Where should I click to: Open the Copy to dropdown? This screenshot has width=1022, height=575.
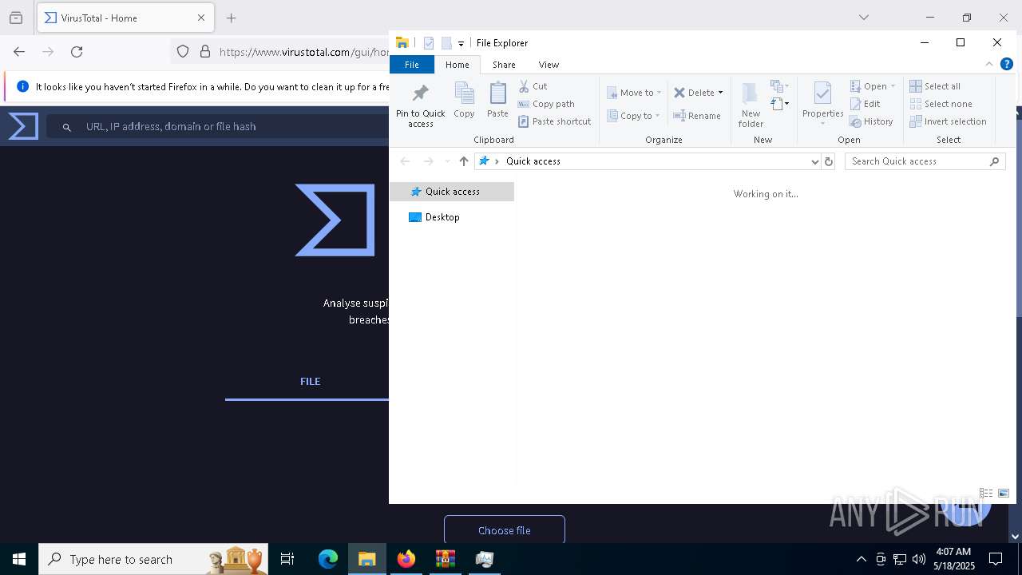(x=634, y=116)
